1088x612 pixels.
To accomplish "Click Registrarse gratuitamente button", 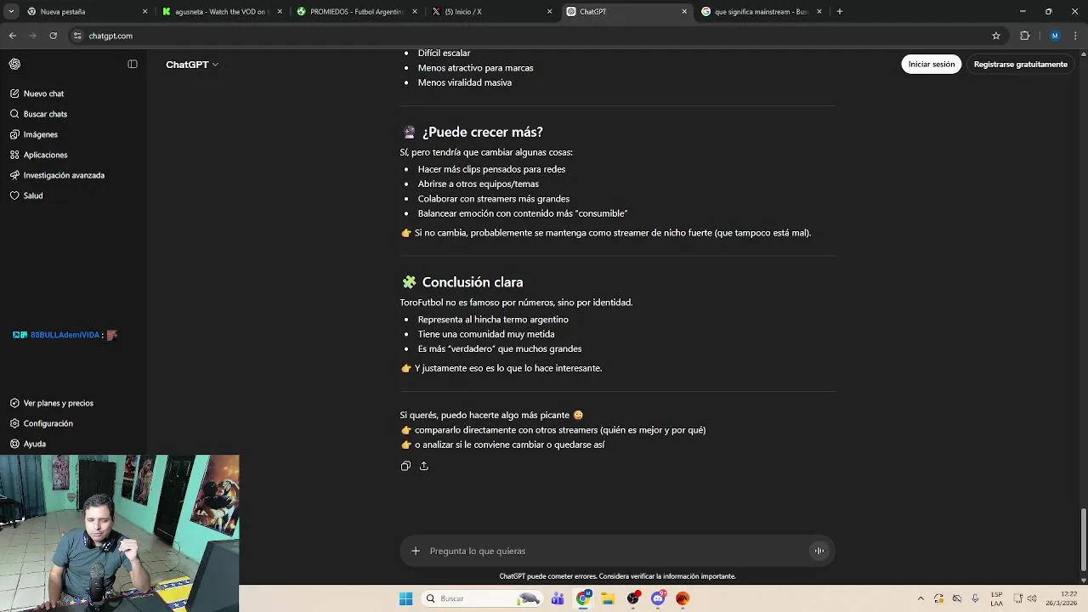I will pyautogui.click(x=1020, y=65).
